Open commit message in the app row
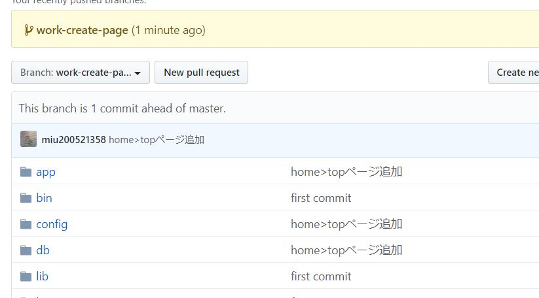 pyautogui.click(x=346, y=172)
